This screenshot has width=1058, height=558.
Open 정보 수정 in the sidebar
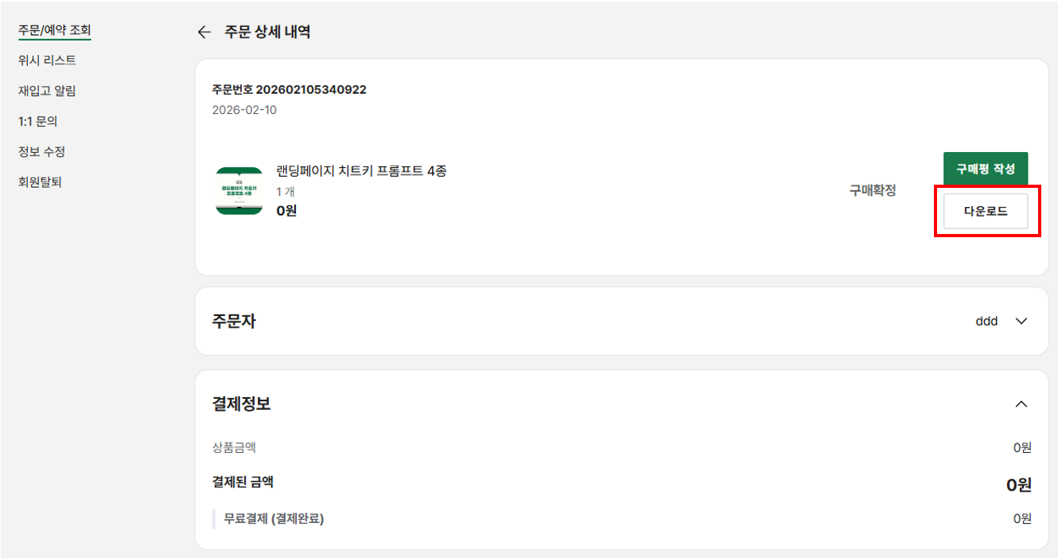pos(41,151)
